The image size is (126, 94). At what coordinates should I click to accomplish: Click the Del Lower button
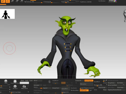coord(38,85)
